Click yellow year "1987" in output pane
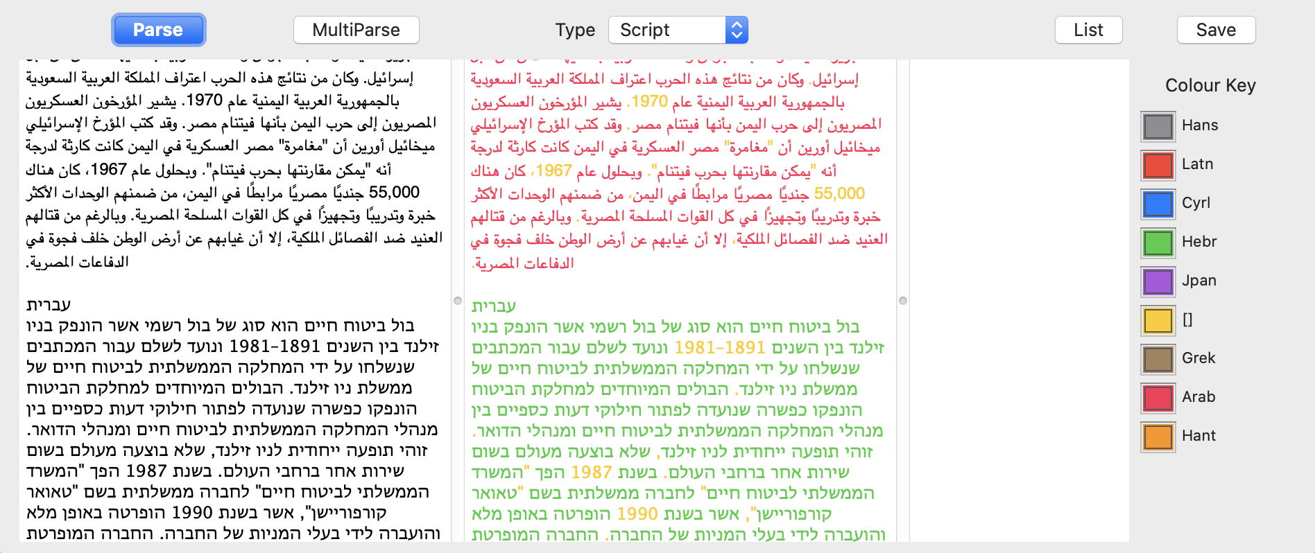Image resolution: width=1315 pixels, height=553 pixels. [x=592, y=472]
